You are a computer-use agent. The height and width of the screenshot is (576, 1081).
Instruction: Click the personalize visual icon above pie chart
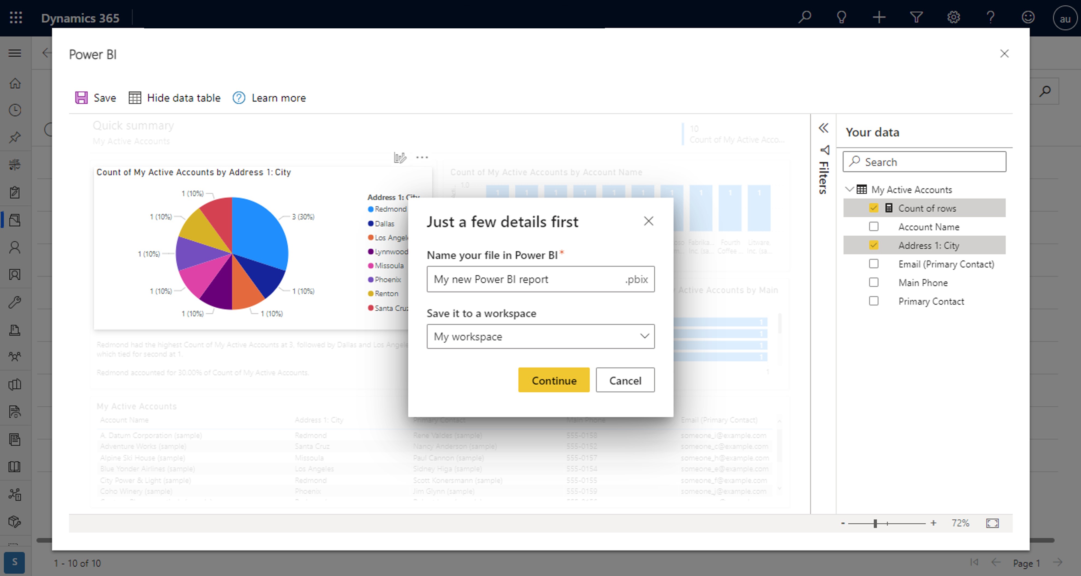399,158
